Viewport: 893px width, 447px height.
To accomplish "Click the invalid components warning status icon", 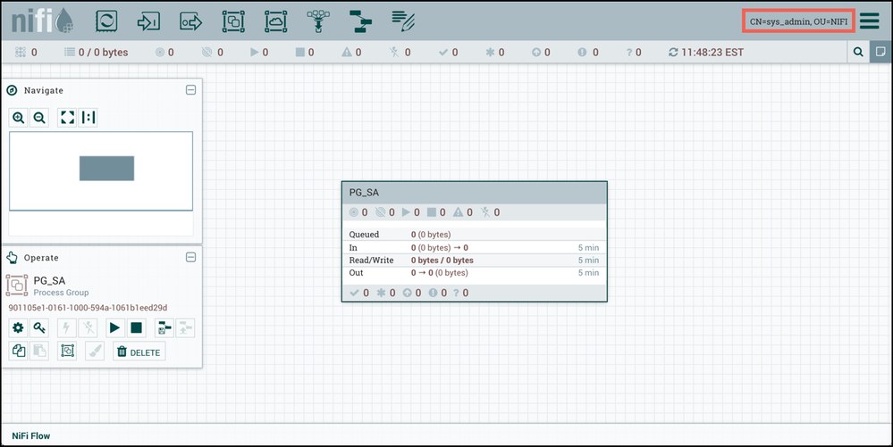I will coord(346,53).
